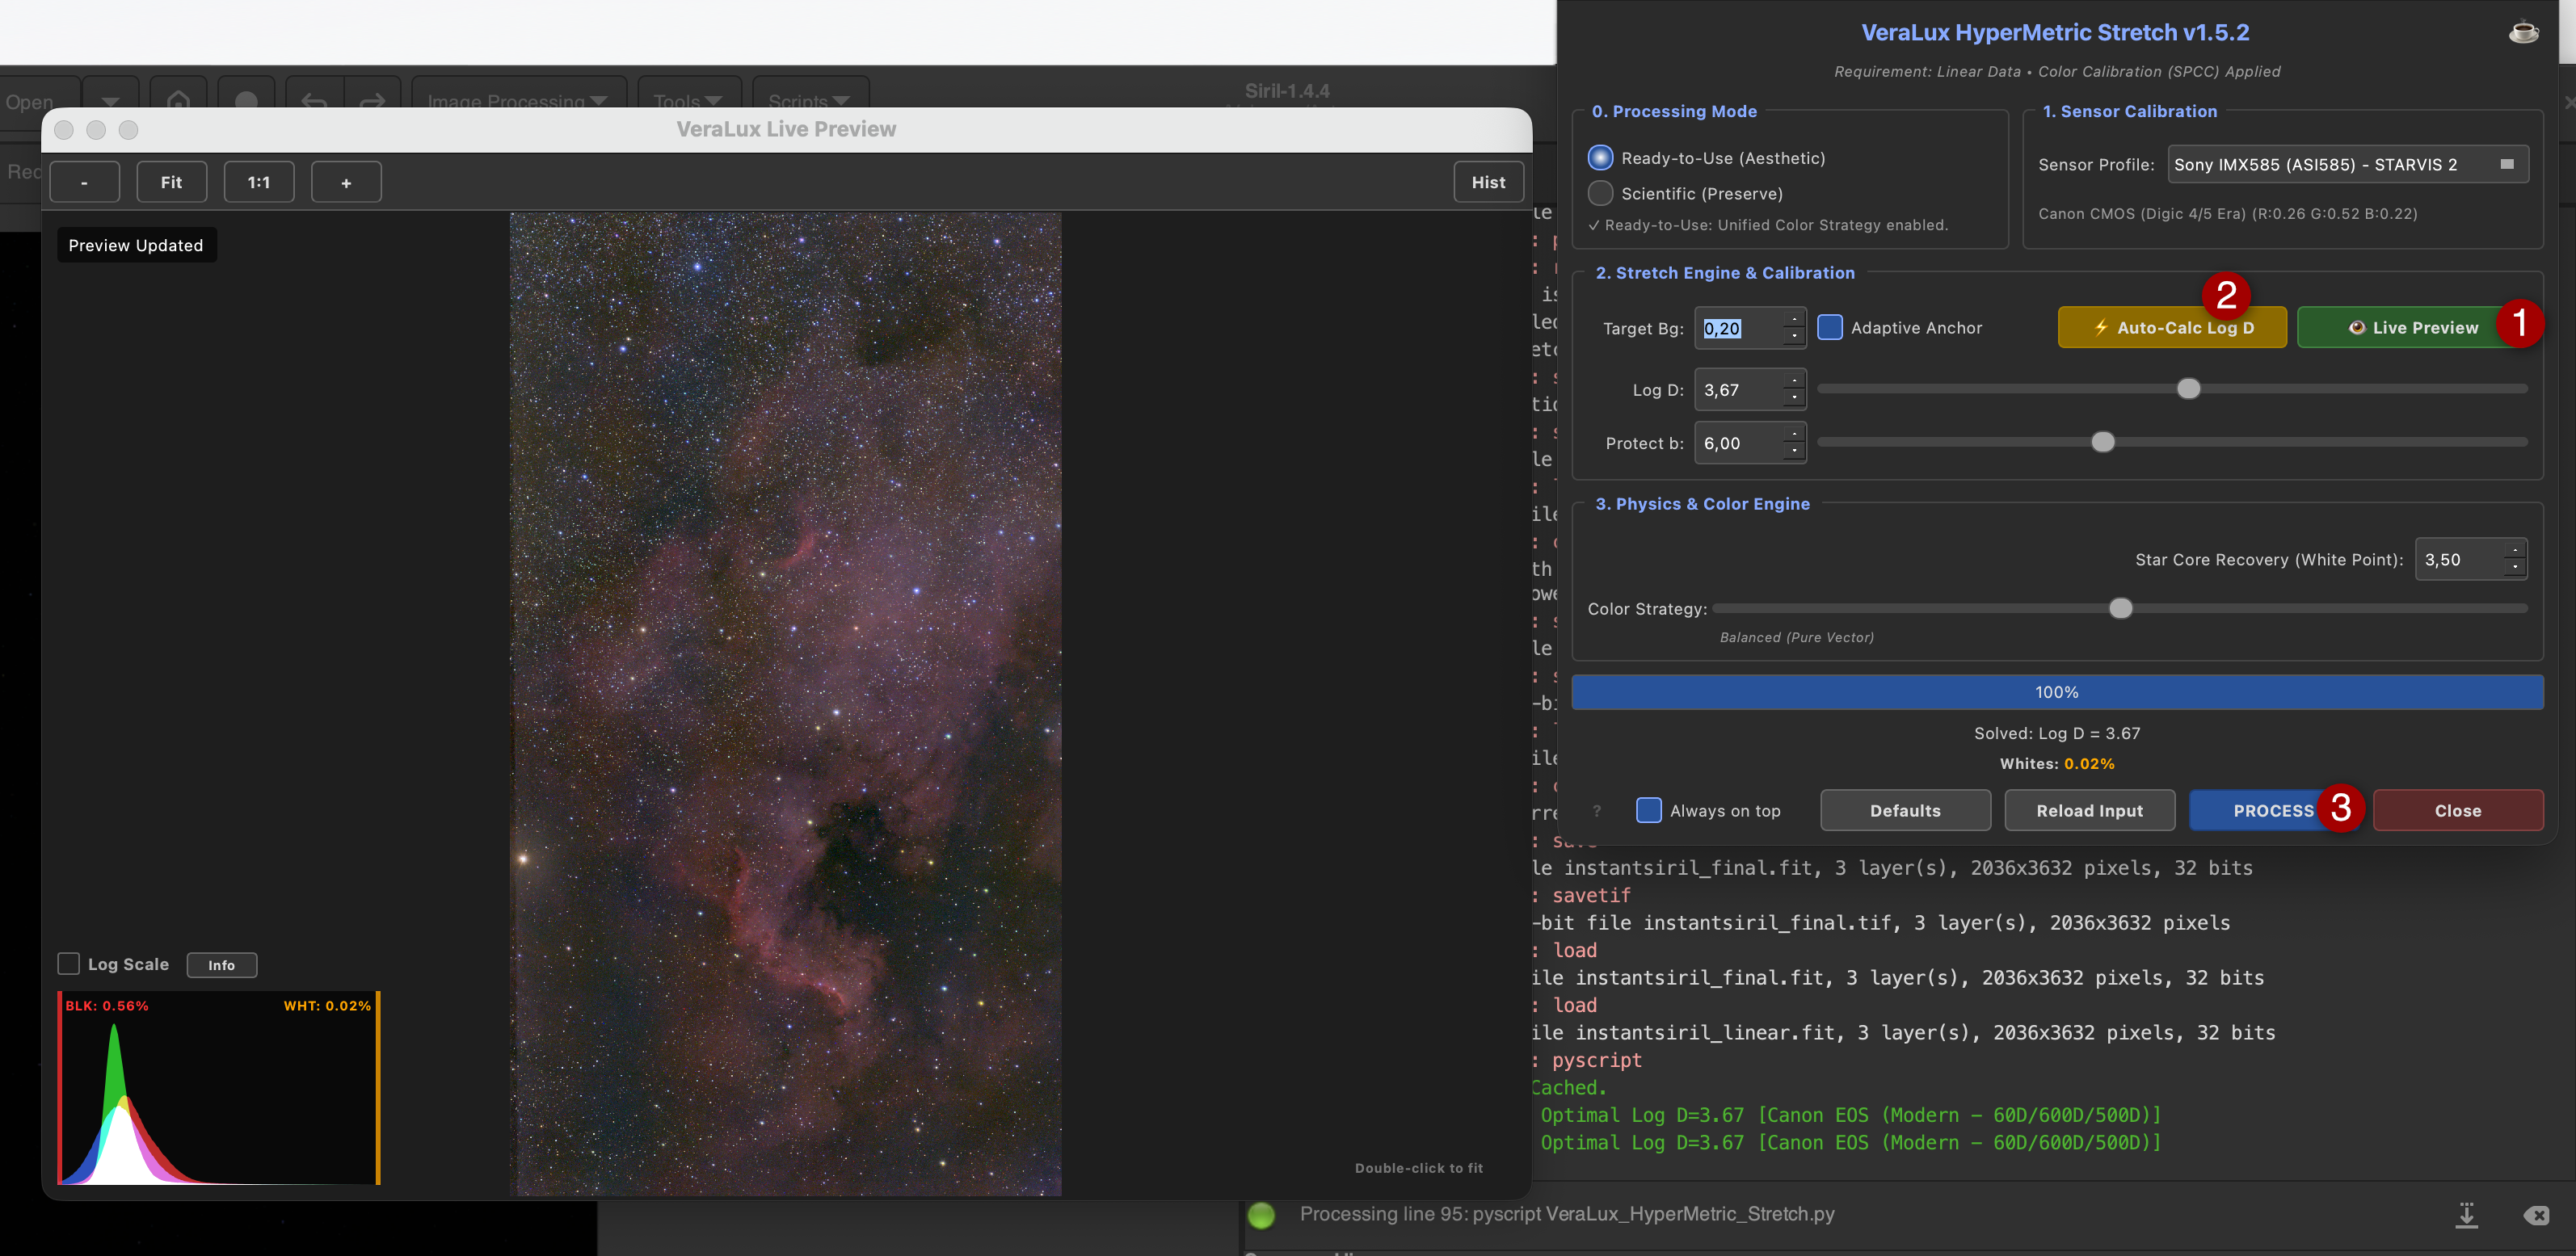2576x1256 pixels.
Task: Click the Live Preview button
Action: tap(2411, 327)
